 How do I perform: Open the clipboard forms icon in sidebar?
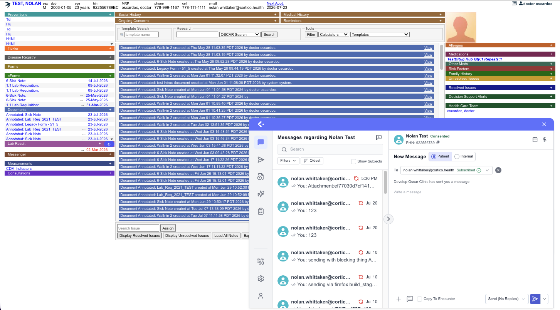[x=261, y=211]
